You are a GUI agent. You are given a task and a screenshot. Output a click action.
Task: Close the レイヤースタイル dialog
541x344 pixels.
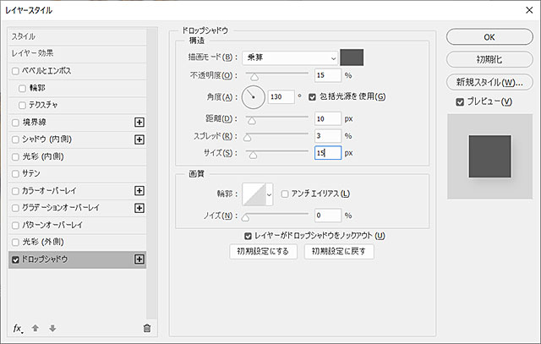[529, 10]
